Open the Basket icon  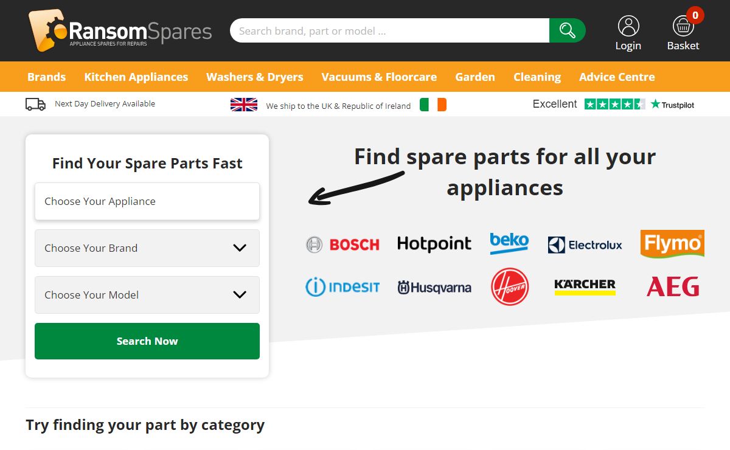[683, 26]
